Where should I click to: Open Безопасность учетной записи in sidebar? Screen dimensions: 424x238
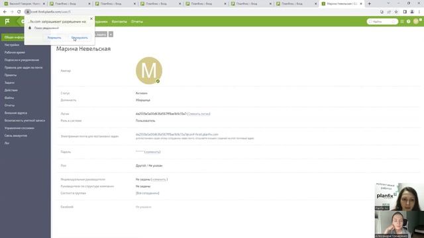tap(25, 120)
